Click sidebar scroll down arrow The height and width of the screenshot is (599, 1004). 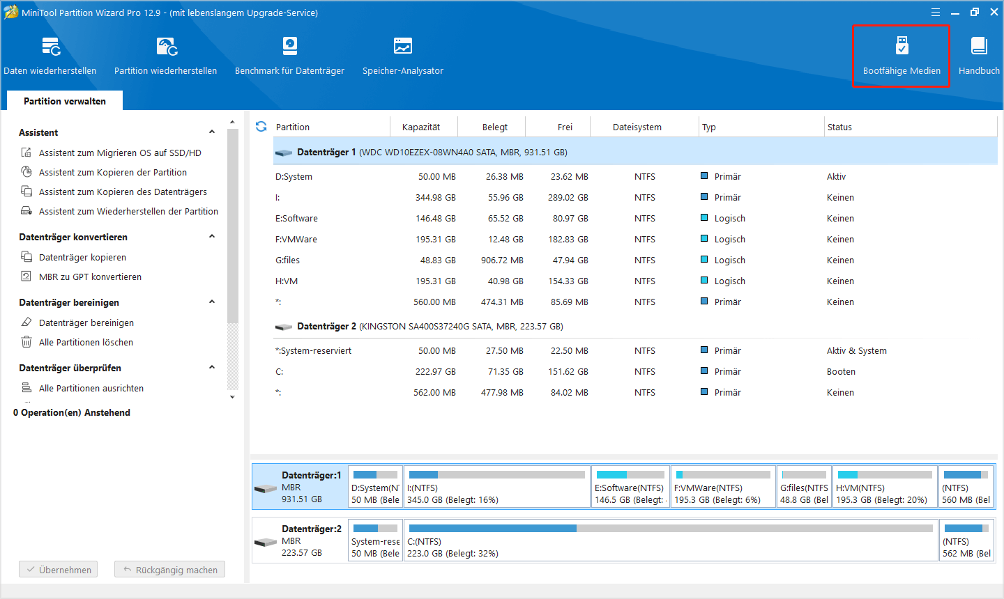pos(233,397)
